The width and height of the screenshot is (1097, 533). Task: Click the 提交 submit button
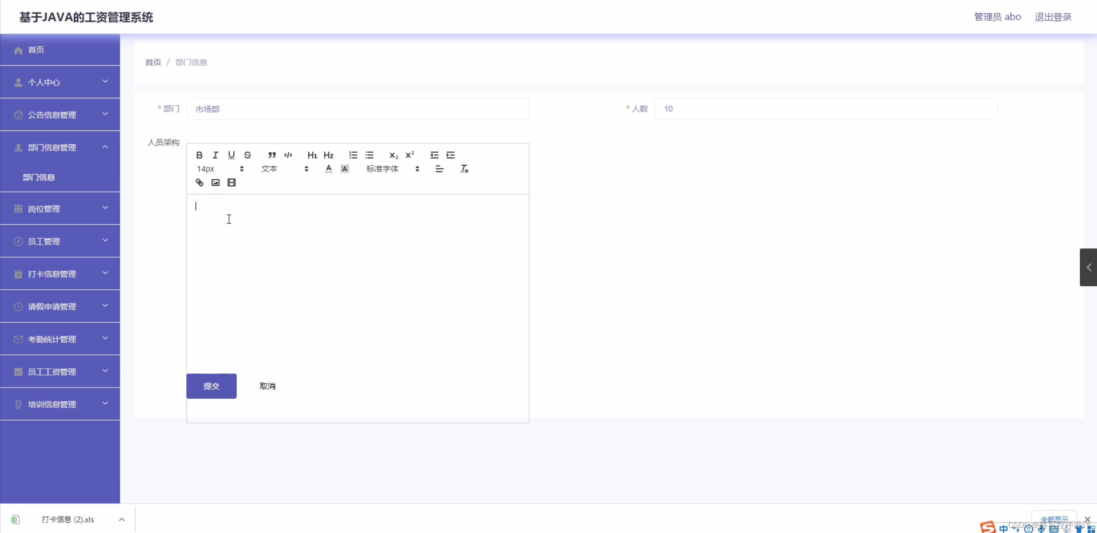(211, 386)
